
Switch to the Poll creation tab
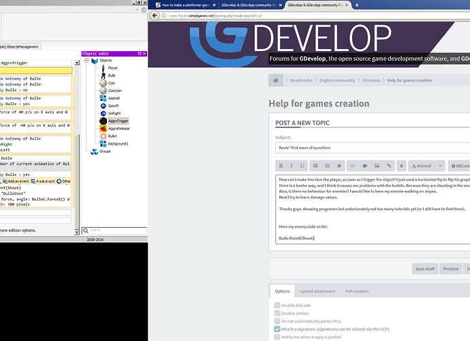coord(357,291)
